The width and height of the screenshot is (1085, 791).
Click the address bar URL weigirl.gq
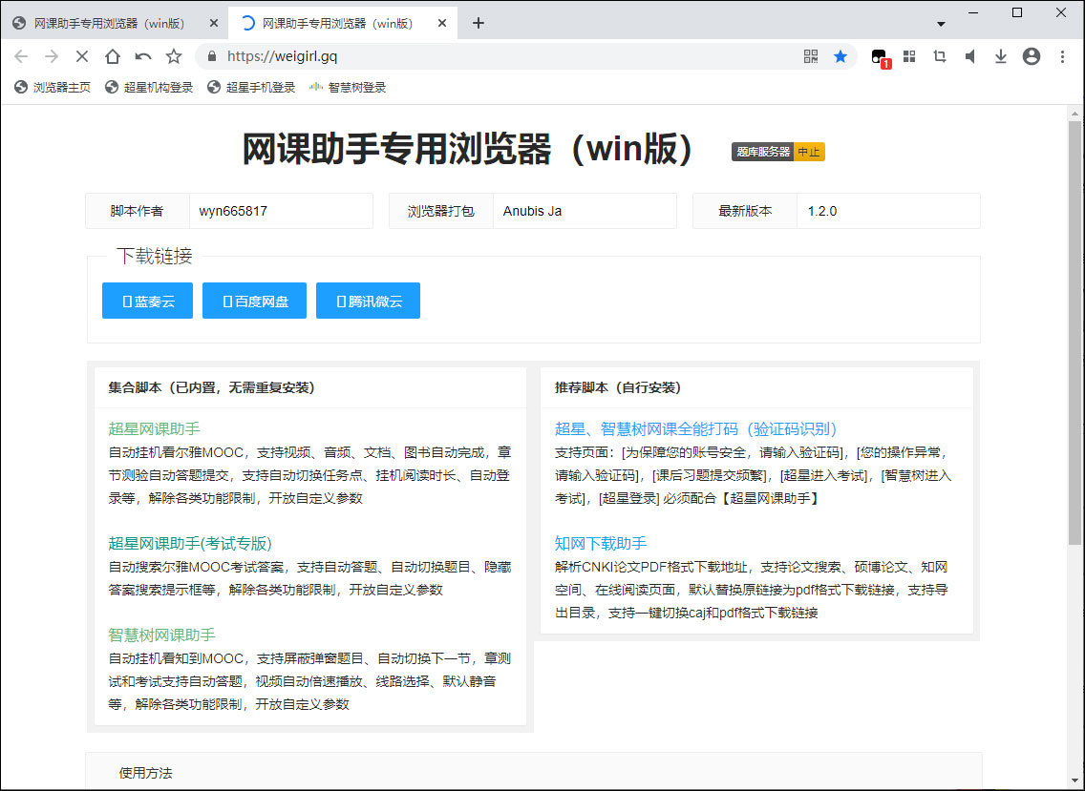coord(283,56)
